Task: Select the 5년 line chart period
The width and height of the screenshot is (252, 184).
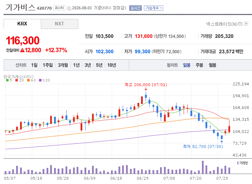Action: click(x=99, y=65)
